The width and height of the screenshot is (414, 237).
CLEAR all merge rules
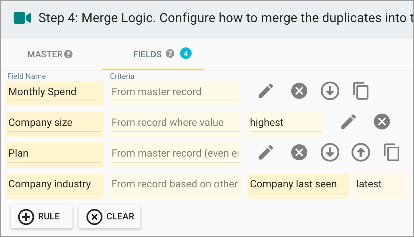point(109,217)
